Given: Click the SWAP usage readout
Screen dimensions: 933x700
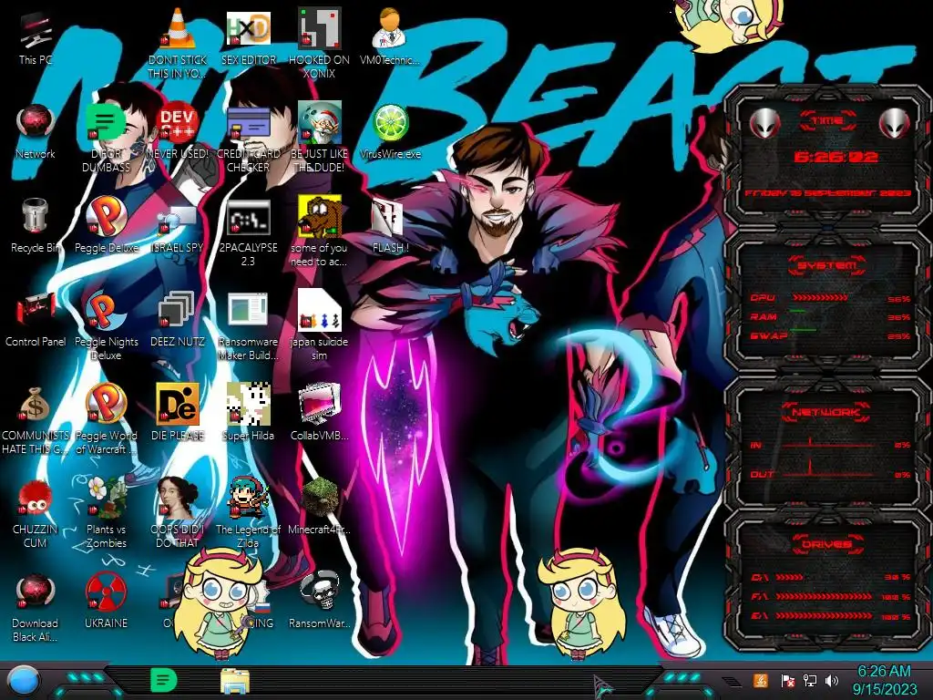Looking at the screenshot, I should tap(898, 336).
